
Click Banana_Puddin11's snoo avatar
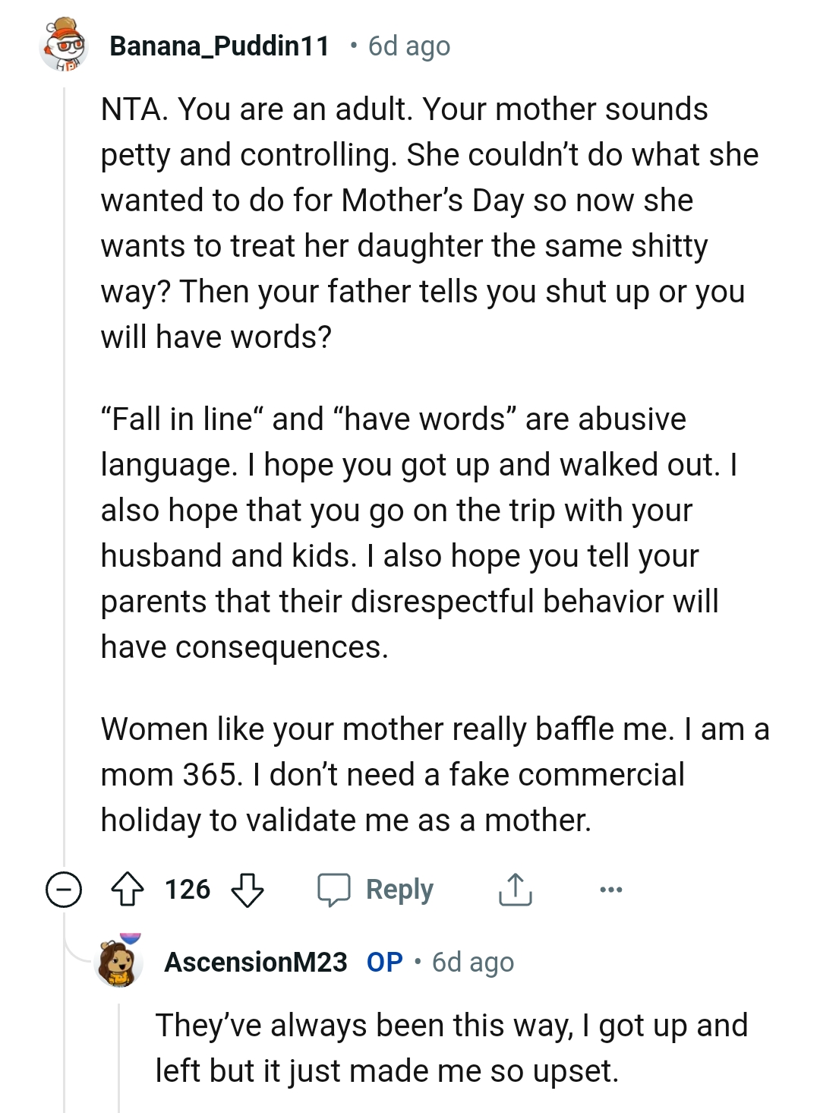pos(65,47)
